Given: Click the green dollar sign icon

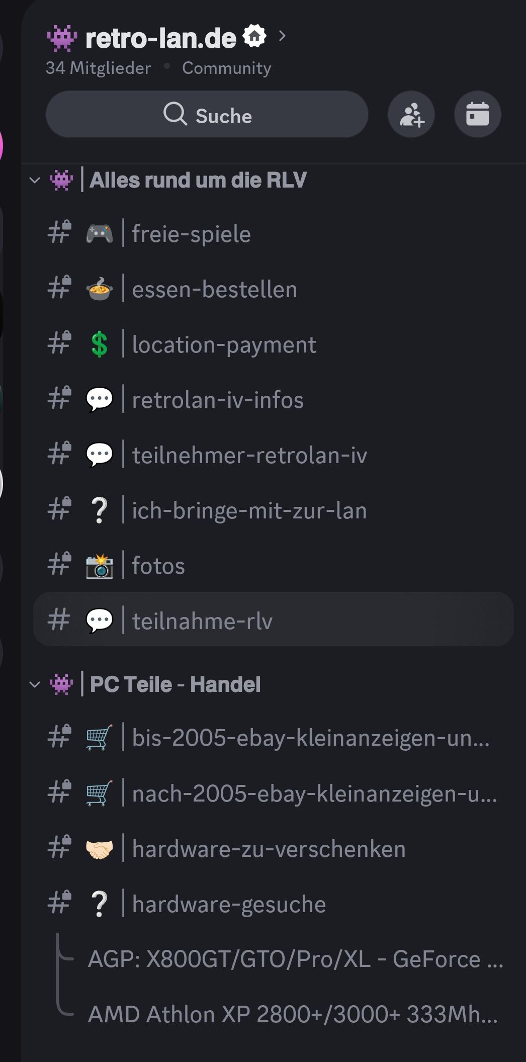Looking at the screenshot, I should click(99, 345).
